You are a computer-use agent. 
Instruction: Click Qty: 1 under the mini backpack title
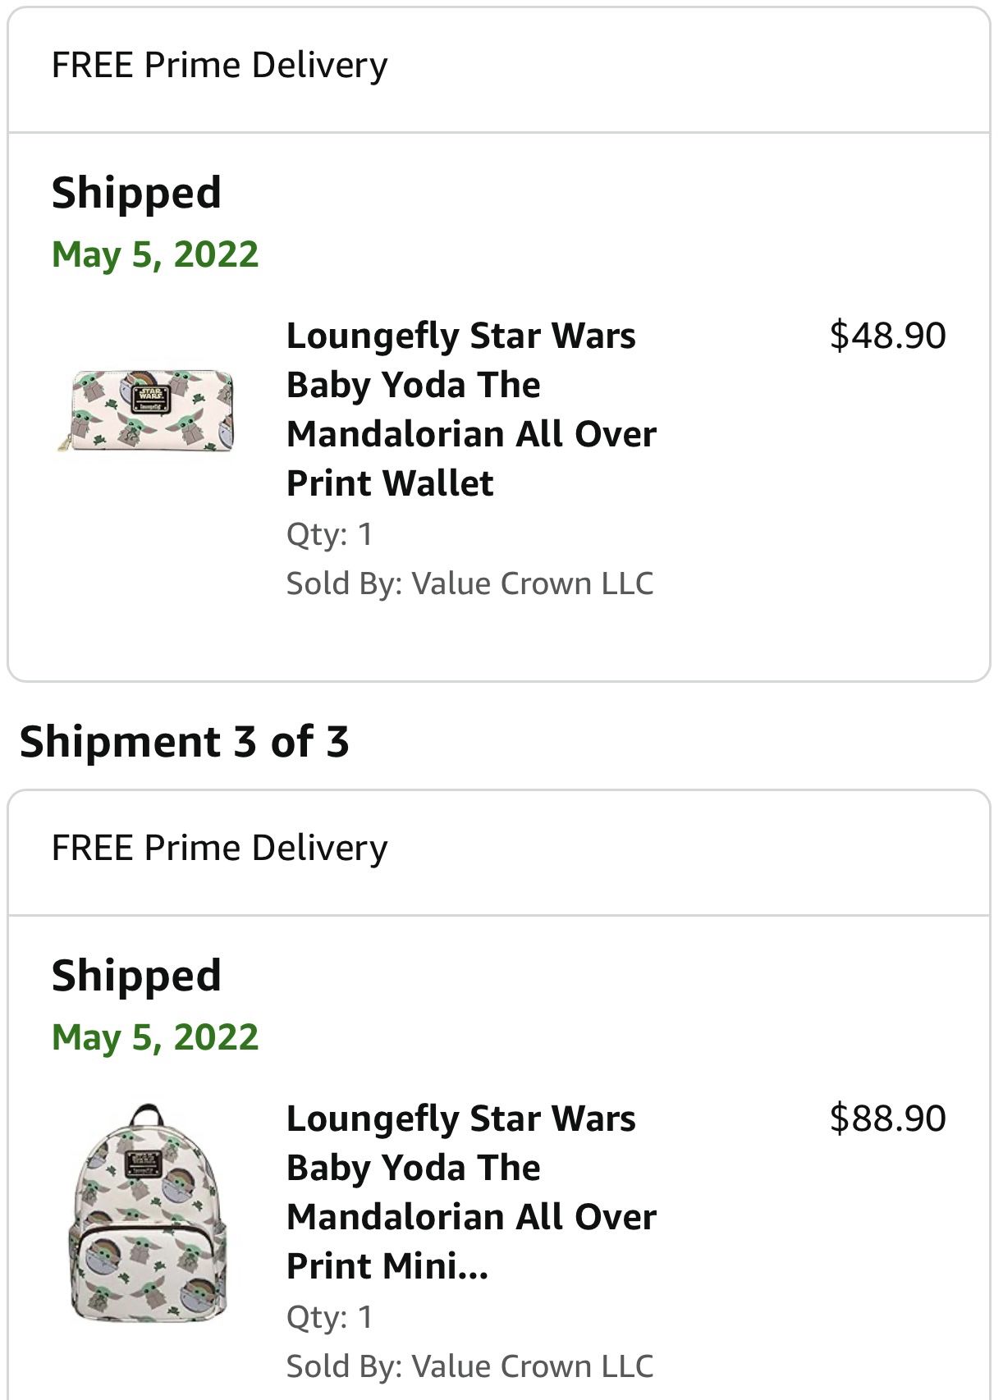tap(329, 1317)
